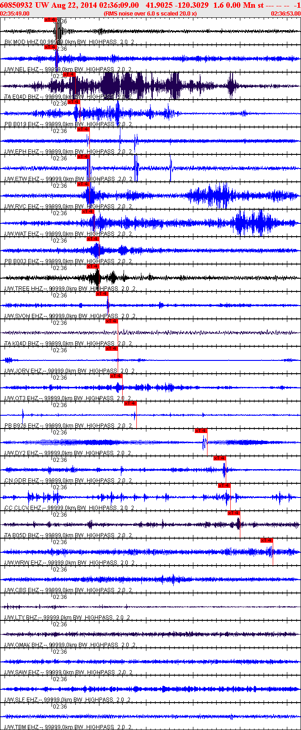Click the UW.OT3 EHZ station label

point(68,398)
